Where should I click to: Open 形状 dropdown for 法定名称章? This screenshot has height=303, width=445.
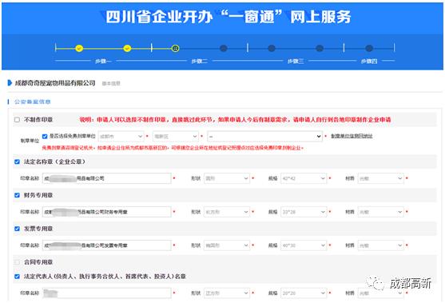(x=227, y=178)
